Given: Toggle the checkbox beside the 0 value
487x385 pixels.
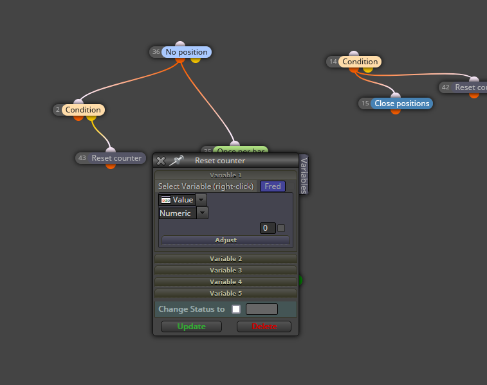Looking at the screenshot, I should pyautogui.click(x=281, y=228).
